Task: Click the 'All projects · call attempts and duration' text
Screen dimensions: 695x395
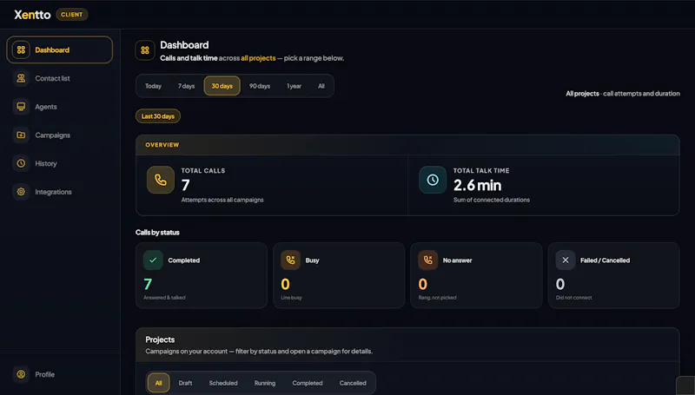Action: coord(623,94)
